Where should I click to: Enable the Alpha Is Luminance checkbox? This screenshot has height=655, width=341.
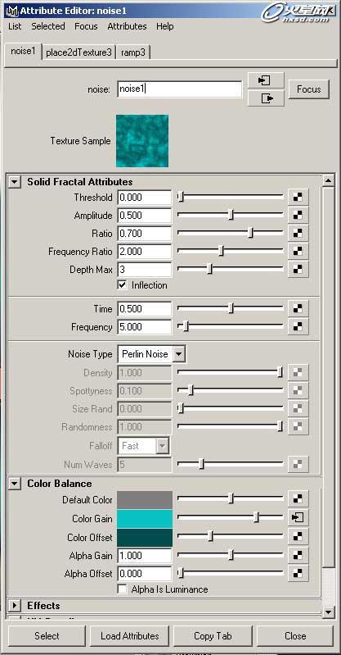pos(123,589)
